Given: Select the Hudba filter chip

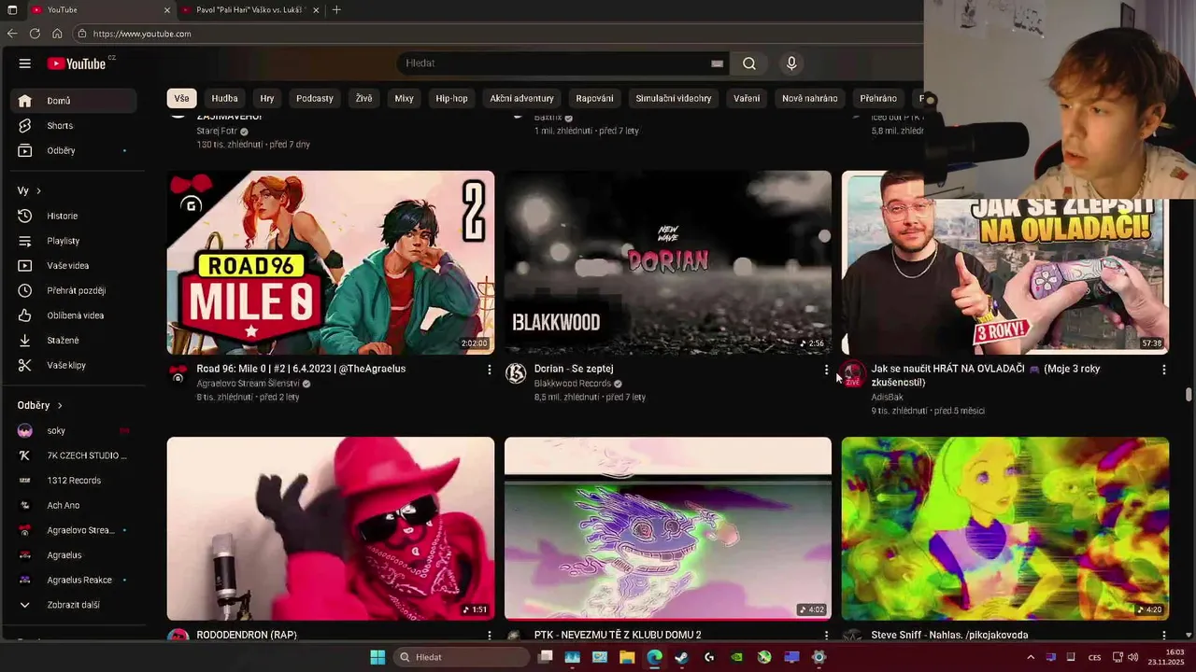Looking at the screenshot, I should (x=224, y=98).
